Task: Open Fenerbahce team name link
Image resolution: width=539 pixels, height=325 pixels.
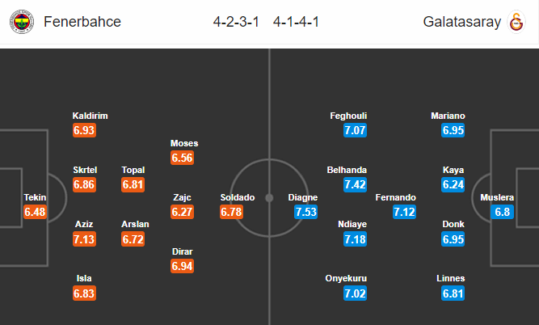Action: [x=82, y=22]
